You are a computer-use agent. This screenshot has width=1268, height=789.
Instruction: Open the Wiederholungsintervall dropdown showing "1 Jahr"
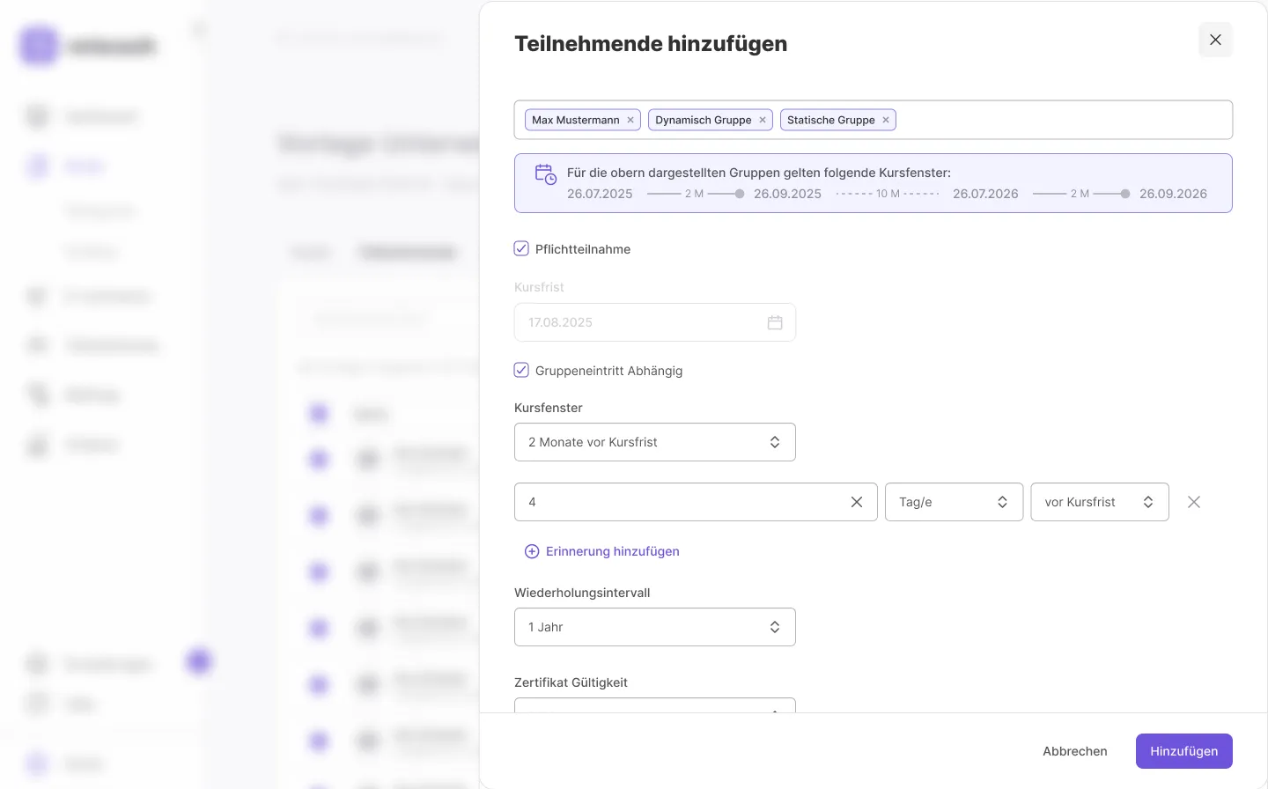[654, 627]
